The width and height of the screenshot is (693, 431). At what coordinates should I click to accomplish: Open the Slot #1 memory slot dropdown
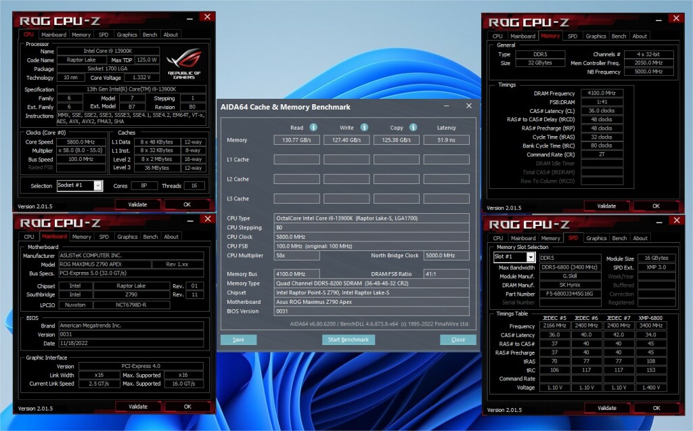click(531, 257)
